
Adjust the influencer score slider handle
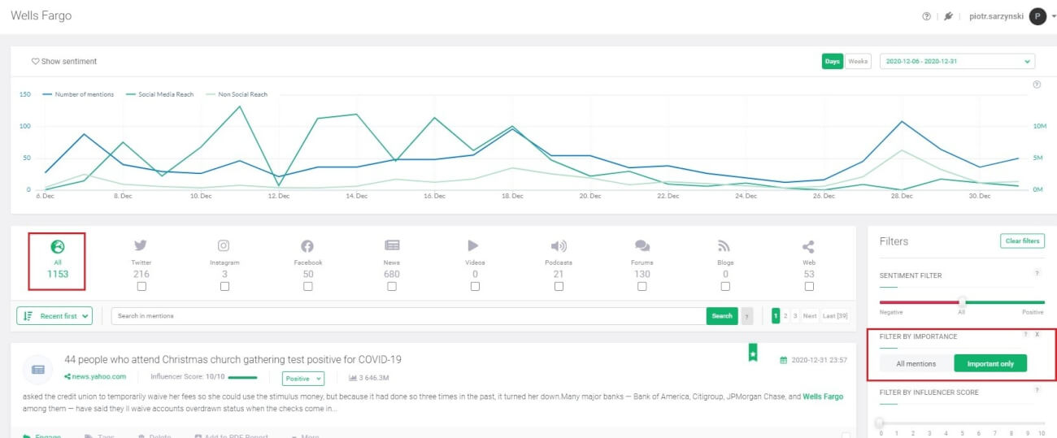point(879,422)
